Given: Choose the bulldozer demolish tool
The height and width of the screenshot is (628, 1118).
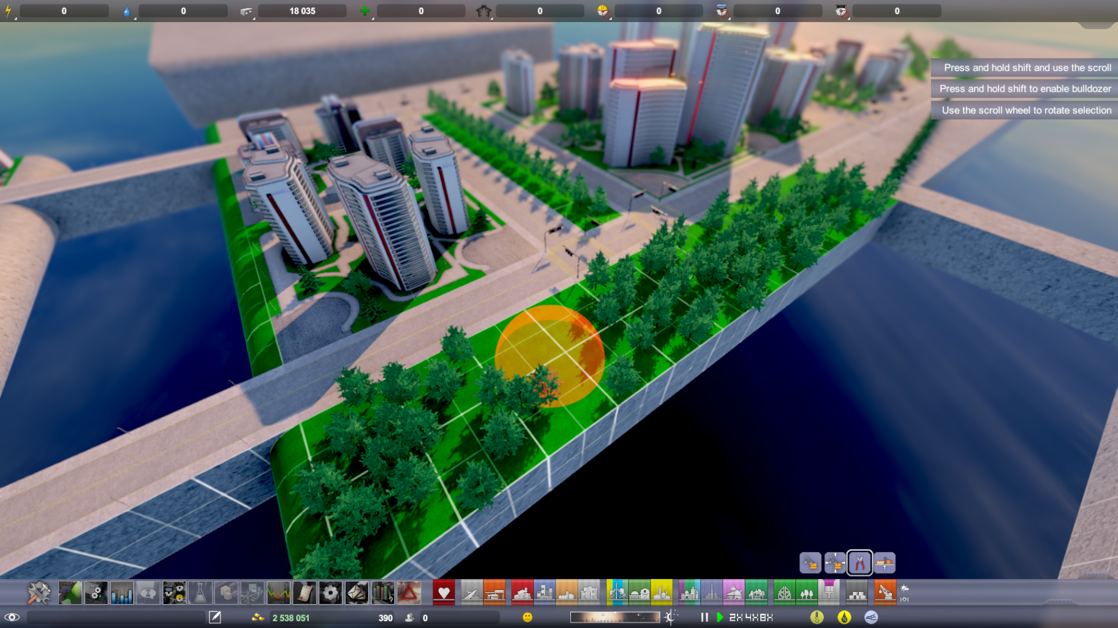Looking at the screenshot, I should click(x=810, y=562).
